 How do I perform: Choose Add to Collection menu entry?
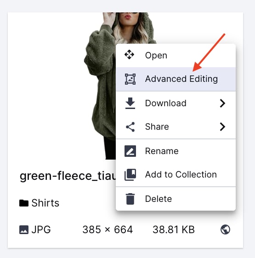(x=176, y=175)
